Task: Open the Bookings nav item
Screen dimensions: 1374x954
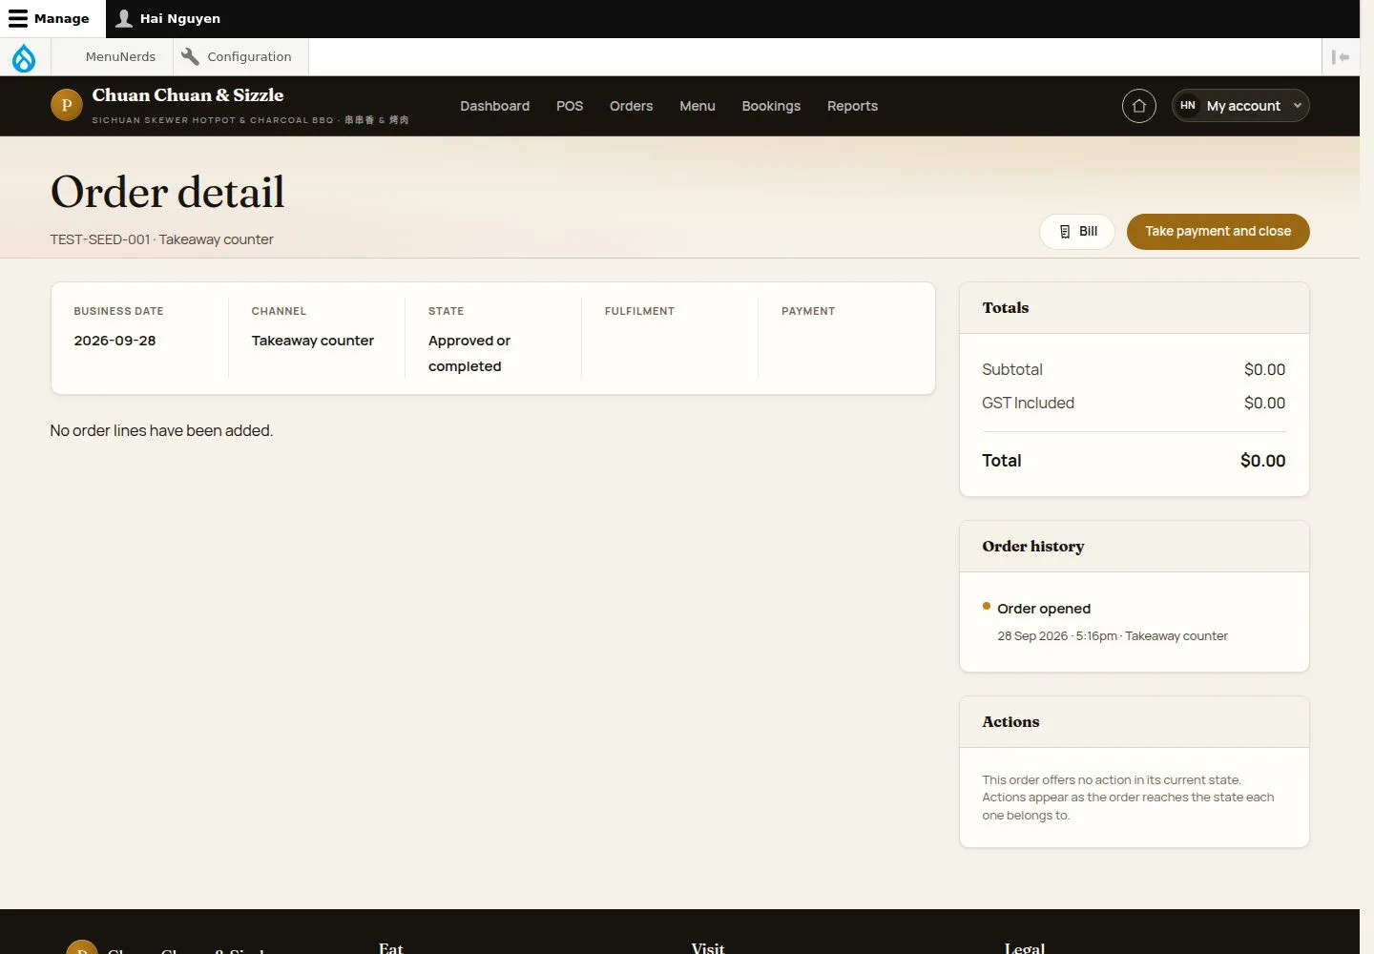Action: point(771,106)
